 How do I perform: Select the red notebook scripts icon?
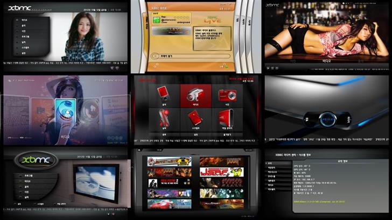tap(195, 117)
